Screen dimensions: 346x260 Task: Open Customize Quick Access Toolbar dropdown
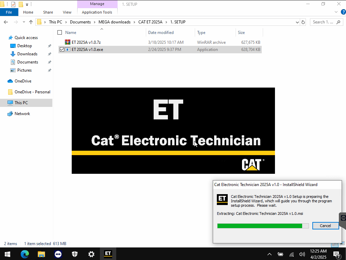[27, 4]
